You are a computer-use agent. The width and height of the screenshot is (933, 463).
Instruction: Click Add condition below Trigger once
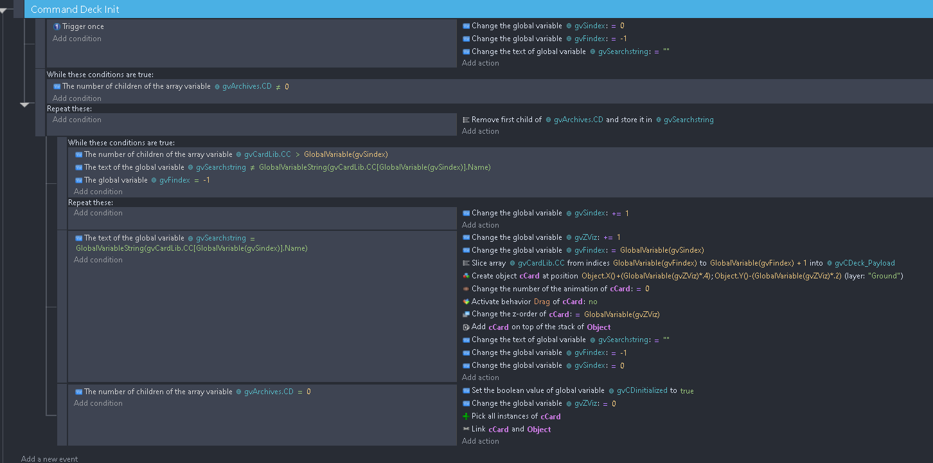[x=76, y=39]
